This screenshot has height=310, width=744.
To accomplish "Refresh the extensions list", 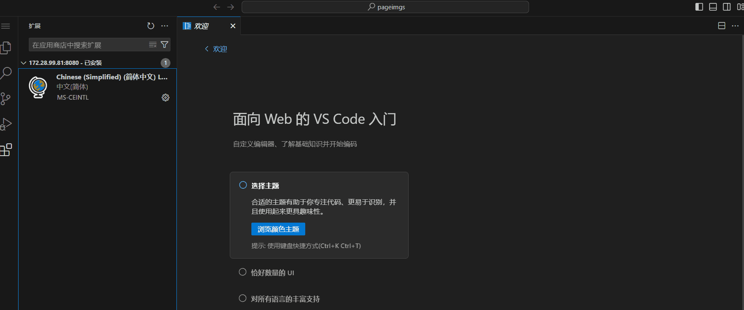I will (x=150, y=26).
